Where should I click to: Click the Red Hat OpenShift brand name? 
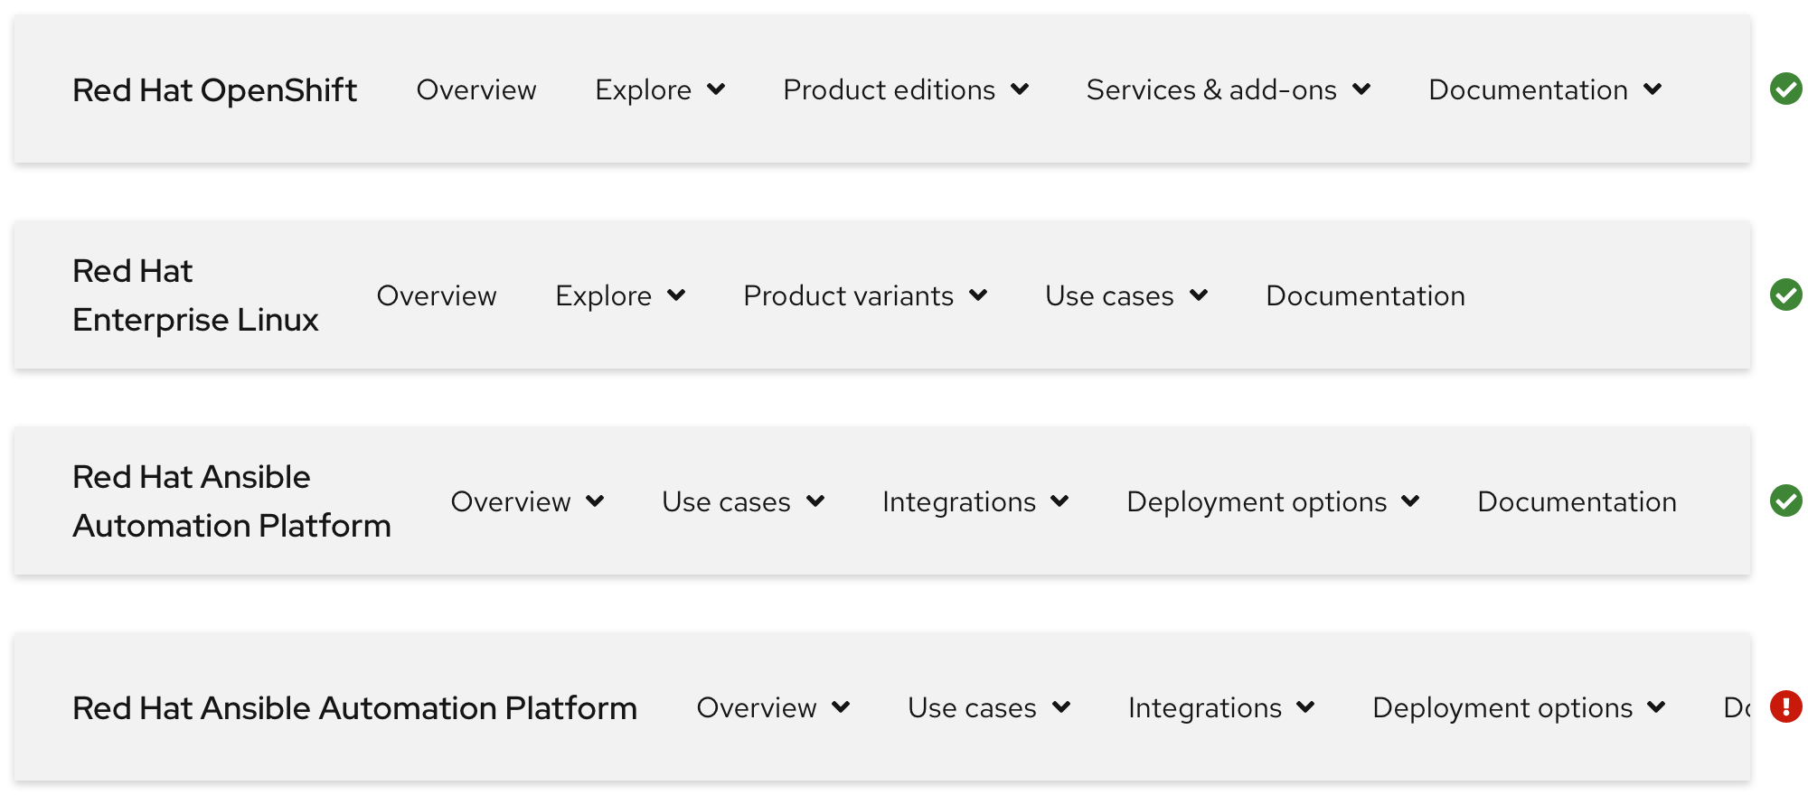click(214, 89)
